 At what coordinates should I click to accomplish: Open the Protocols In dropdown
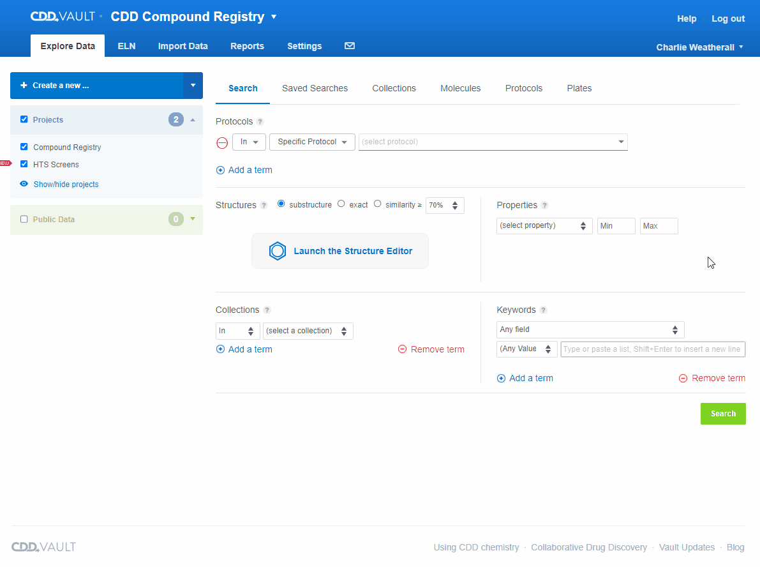click(x=249, y=142)
